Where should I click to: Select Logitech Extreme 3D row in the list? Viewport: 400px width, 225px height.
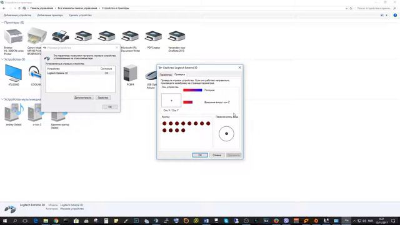(81, 73)
